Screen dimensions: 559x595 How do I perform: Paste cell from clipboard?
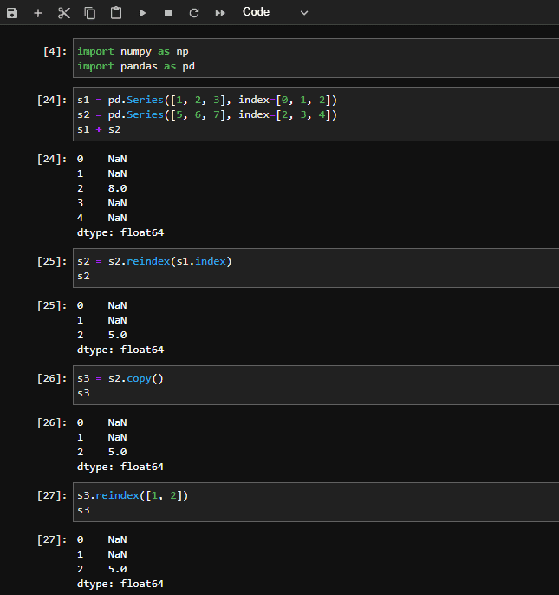tap(116, 13)
